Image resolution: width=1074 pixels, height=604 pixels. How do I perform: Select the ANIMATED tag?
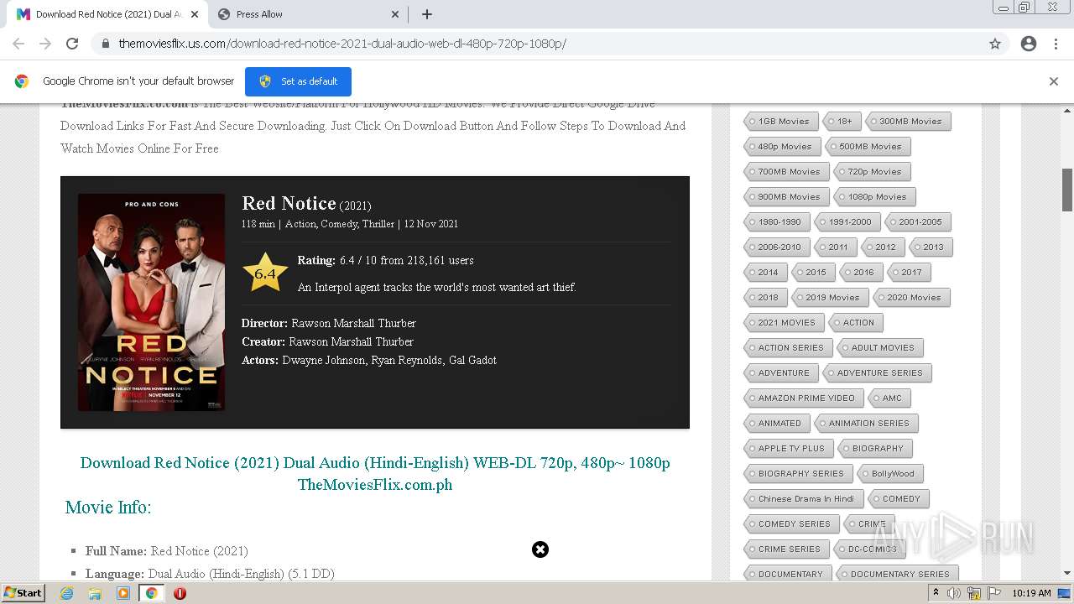[776, 424]
